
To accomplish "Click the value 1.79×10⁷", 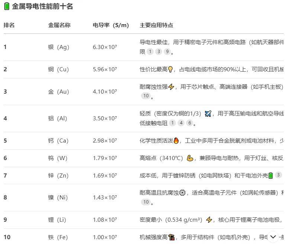I will tap(105, 158).
